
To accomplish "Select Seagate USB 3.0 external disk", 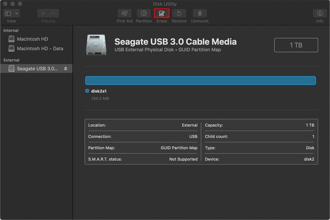I will [x=36, y=69].
